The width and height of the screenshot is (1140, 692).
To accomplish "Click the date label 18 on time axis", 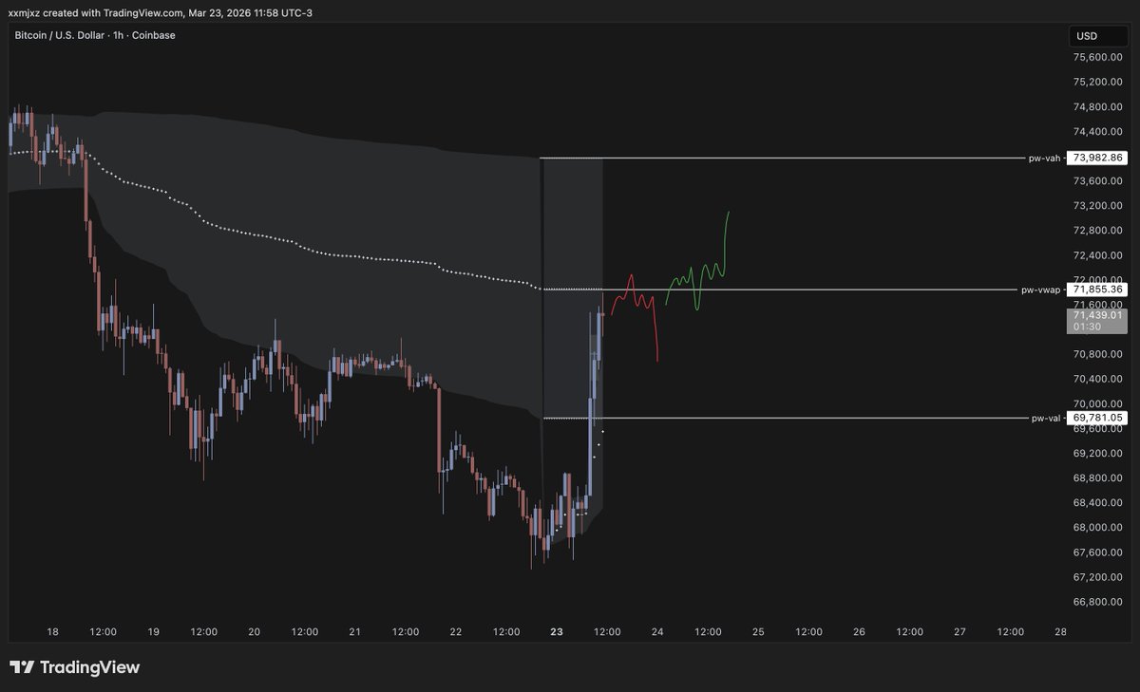I will (52, 631).
